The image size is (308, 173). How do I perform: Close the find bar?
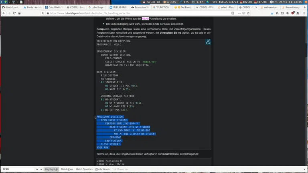(304, 169)
